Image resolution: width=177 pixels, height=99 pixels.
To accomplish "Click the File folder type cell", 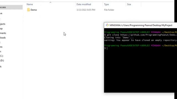I will click(109, 10).
